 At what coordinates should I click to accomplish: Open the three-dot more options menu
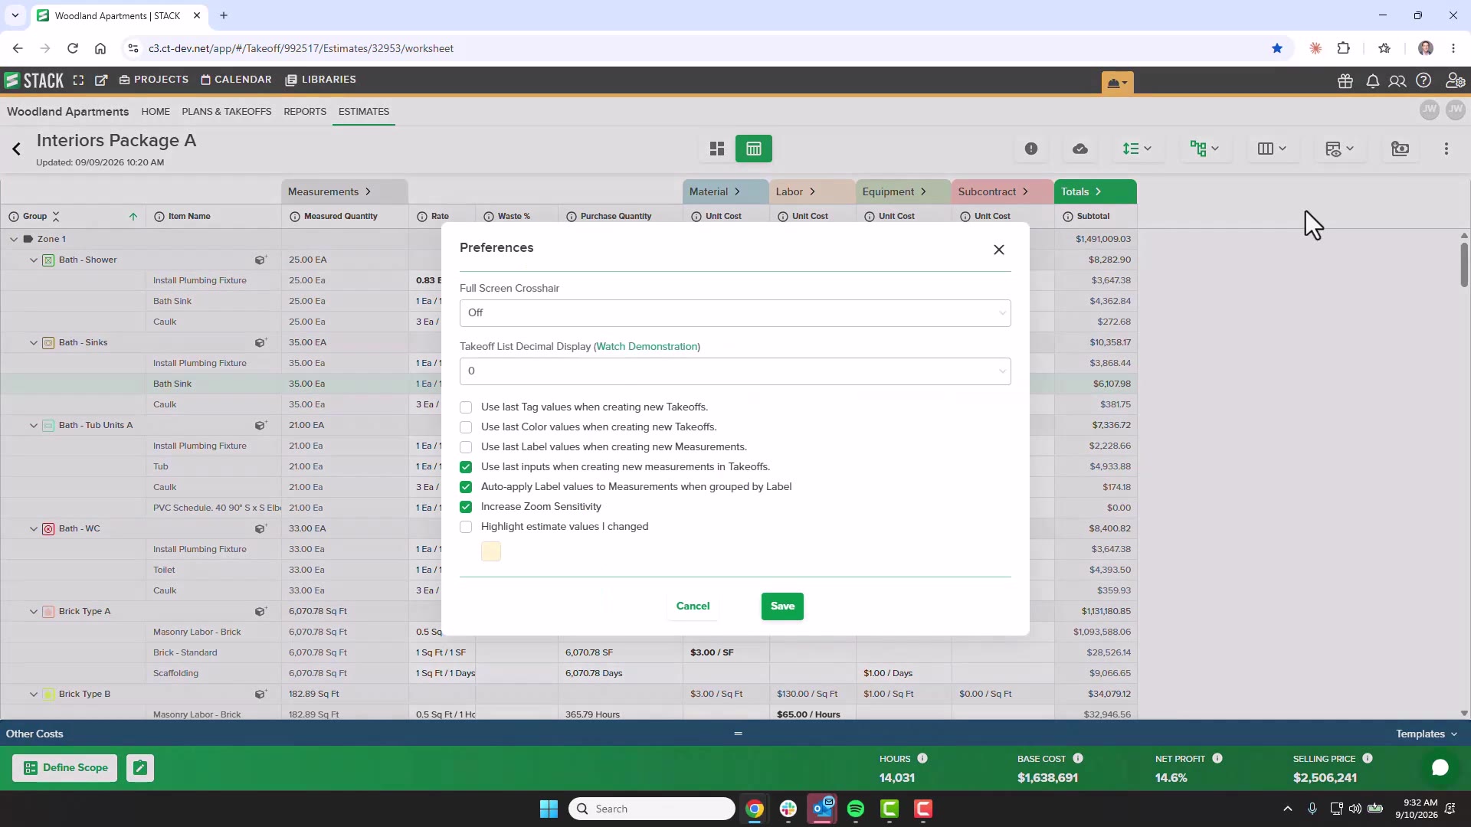click(1446, 149)
